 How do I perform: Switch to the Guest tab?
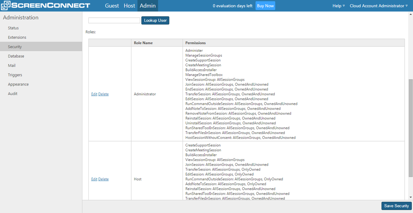tap(112, 5)
